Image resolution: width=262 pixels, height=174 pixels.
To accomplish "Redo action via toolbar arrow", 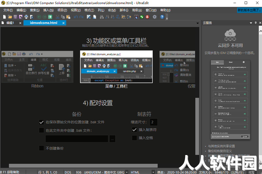I will tap(81, 17).
